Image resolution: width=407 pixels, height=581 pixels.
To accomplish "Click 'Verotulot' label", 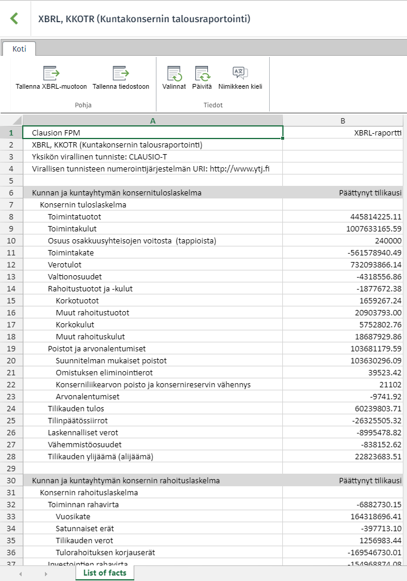I will coord(65,264).
